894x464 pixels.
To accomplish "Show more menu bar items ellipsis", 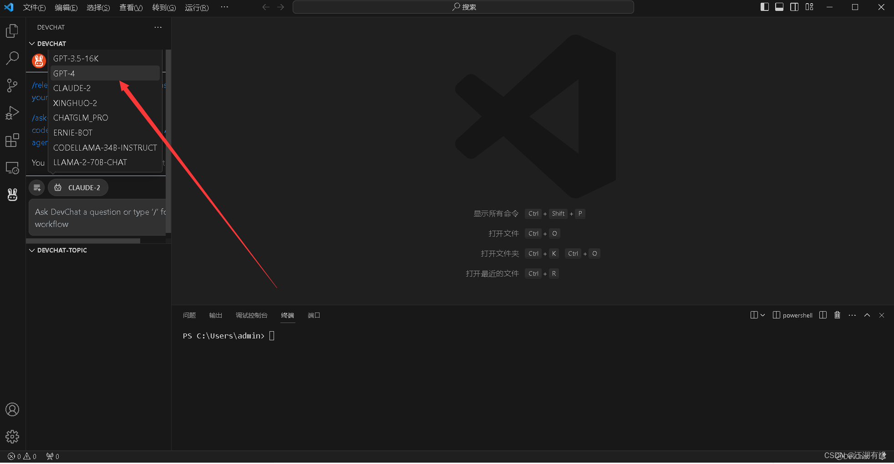I will [x=224, y=7].
